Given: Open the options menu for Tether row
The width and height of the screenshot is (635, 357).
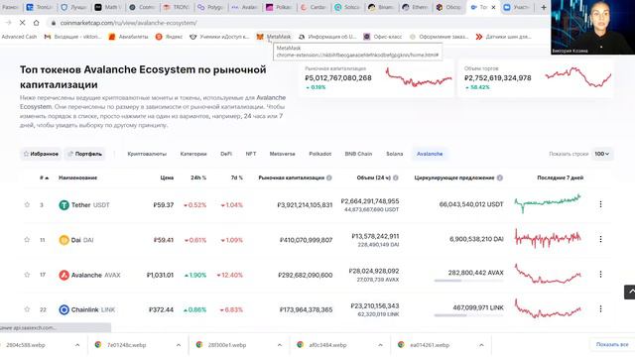Looking at the screenshot, I should pos(600,204).
